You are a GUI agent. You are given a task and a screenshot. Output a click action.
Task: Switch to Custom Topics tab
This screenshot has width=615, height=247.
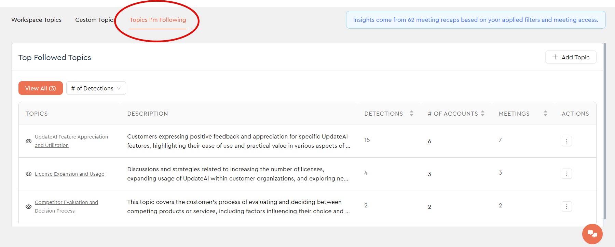(95, 20)
